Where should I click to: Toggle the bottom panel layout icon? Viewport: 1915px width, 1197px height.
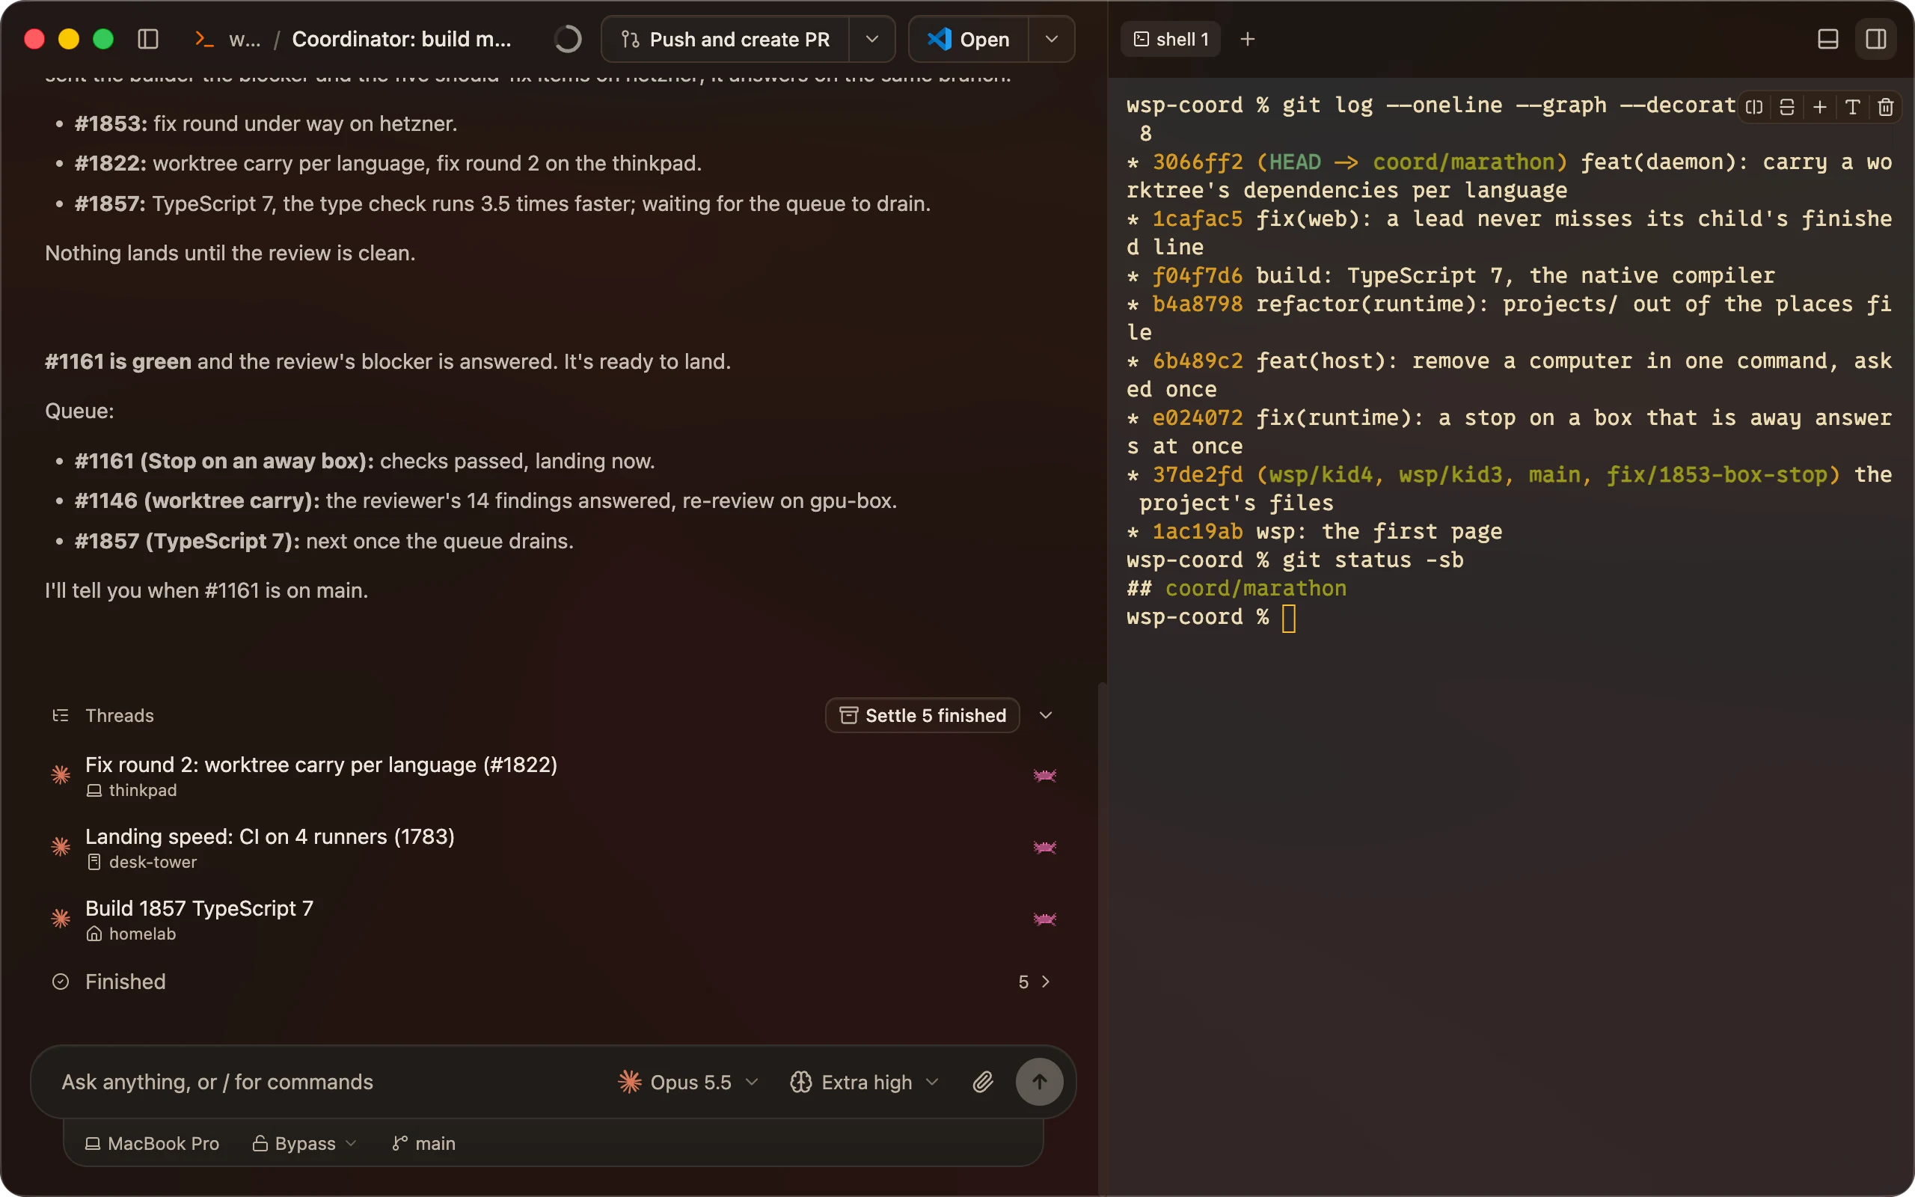coord(1828,39)
